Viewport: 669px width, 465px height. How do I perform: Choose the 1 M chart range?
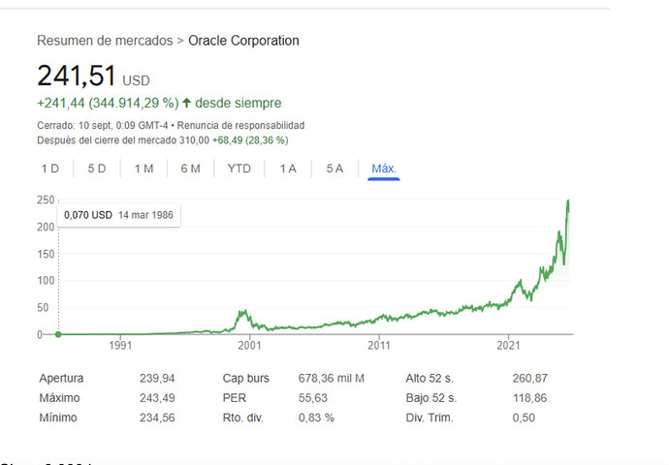click(x=143, y=169)
